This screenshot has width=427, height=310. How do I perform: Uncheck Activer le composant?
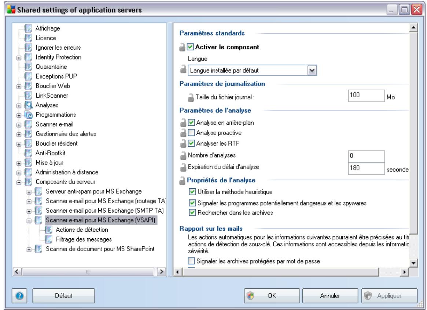tap(190, 47)
